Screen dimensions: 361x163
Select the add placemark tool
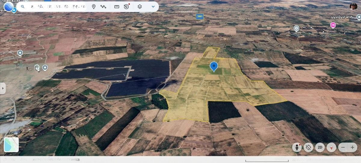pos(94,7)
